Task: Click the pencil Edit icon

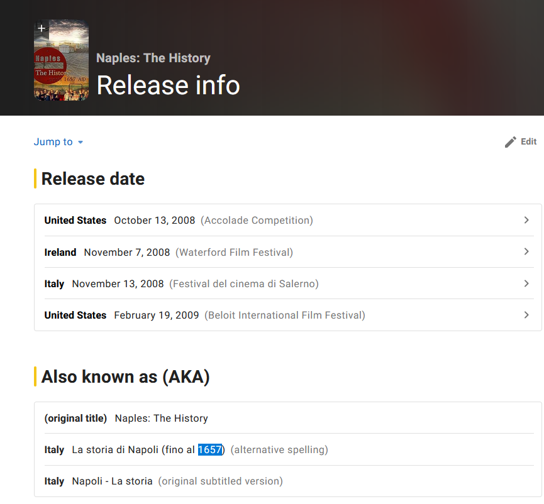Action: 510,142
